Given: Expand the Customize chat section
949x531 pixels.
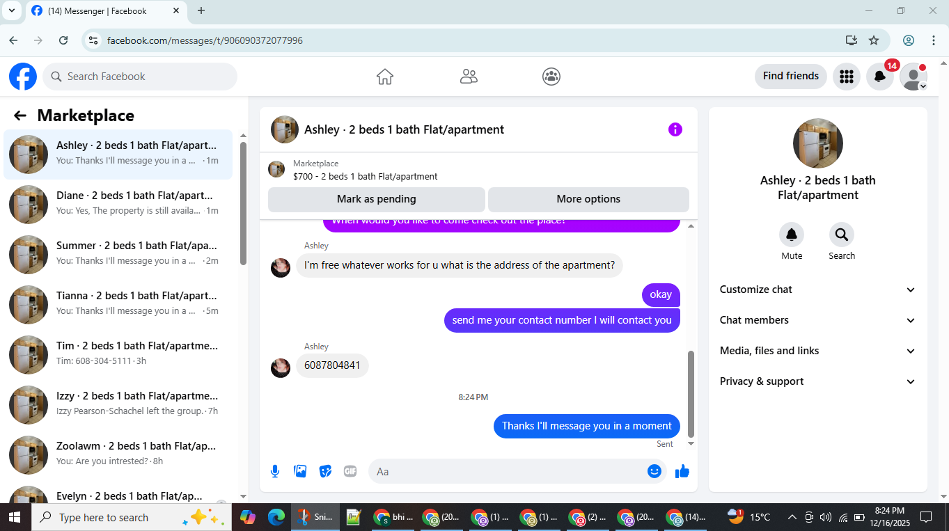Looking at the screenshot, I should click(x=818, y=290).
